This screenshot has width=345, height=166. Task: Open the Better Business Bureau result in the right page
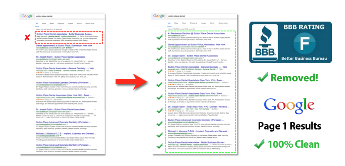(196, 142)
